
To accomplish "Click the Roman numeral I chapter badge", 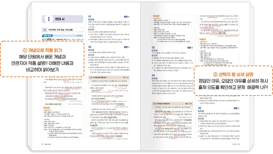I will 49,19.
